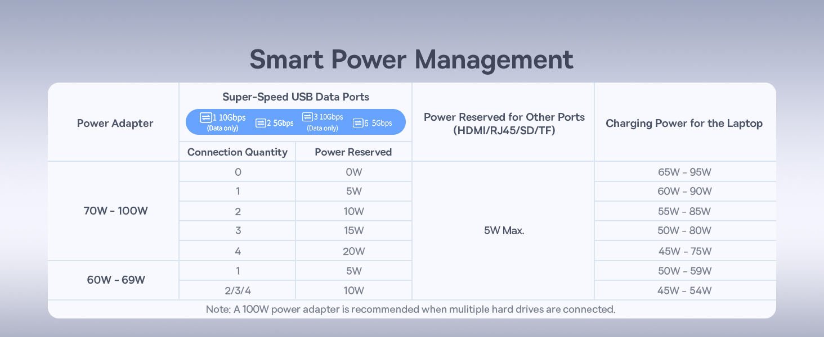
Task: Click the USB icon for port 2 5Gbps
Action: (x=261, y=123)
